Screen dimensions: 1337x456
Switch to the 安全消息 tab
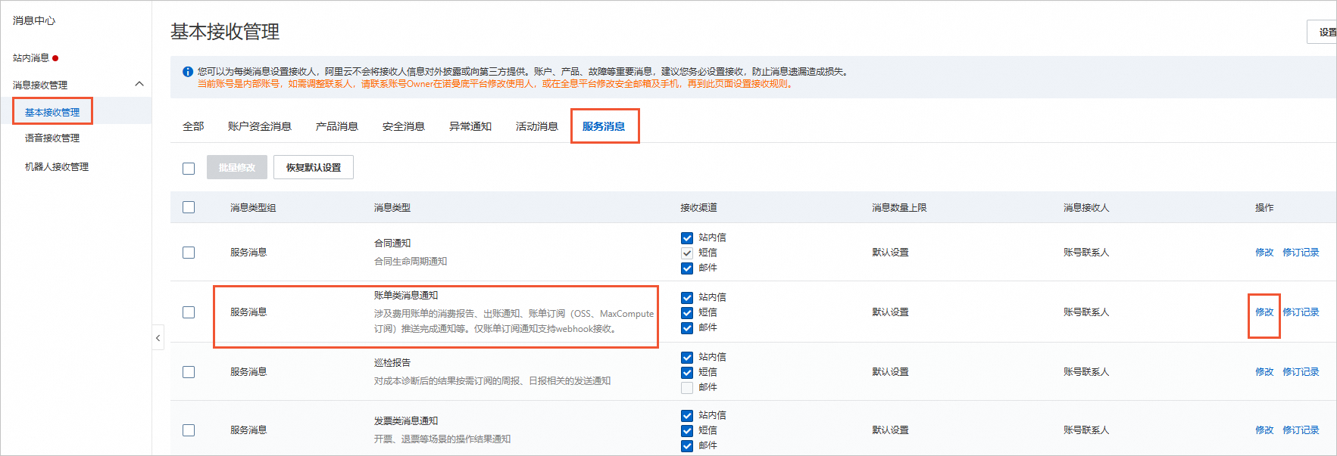[404, 126]
